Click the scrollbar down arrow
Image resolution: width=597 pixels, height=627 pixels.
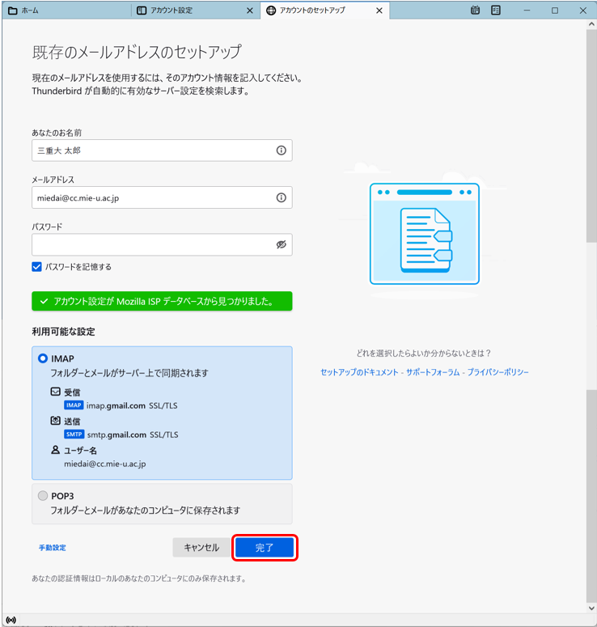pos(592,608)
